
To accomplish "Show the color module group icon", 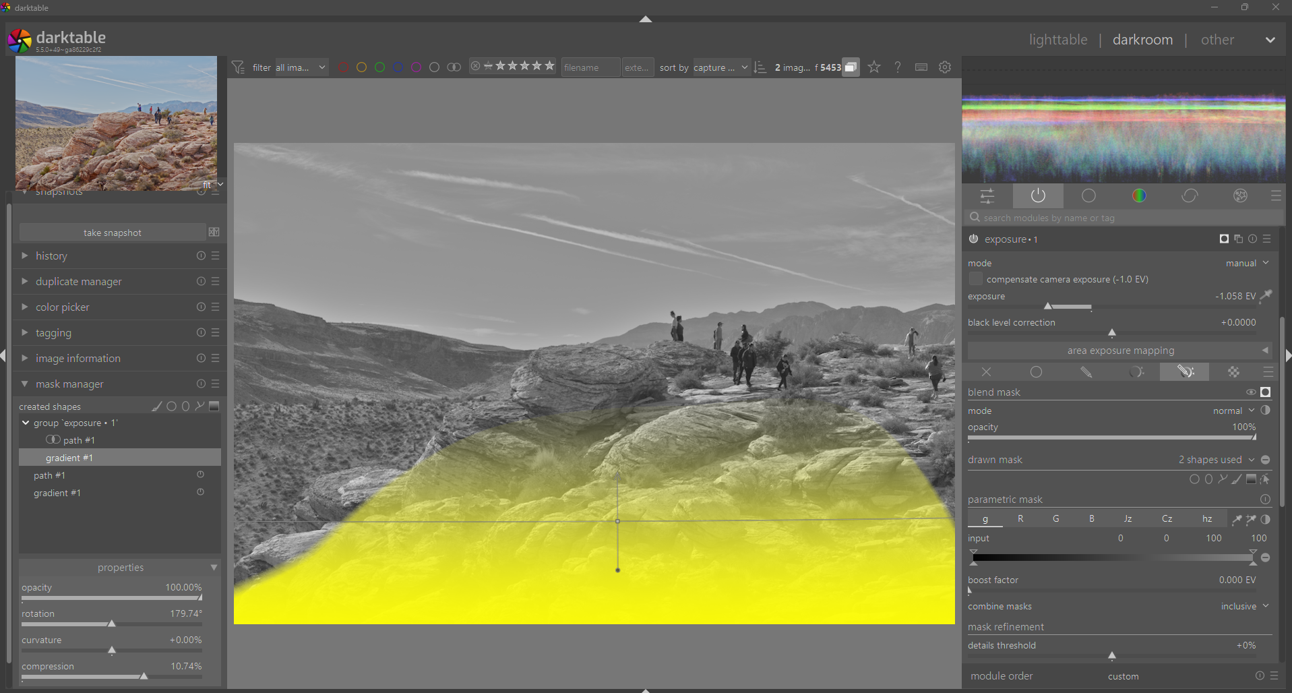I will pyautogui.click(x=1139, y=196).
